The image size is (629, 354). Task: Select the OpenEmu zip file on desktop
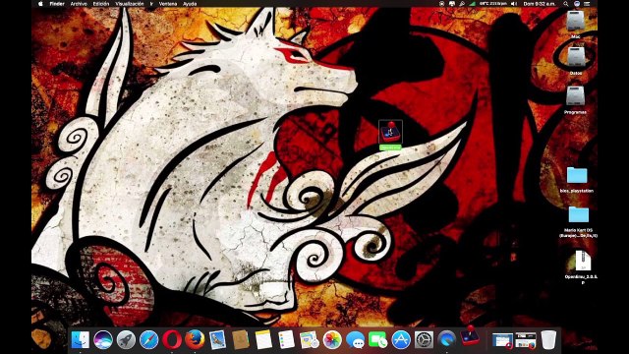click(x=583, y=261)
